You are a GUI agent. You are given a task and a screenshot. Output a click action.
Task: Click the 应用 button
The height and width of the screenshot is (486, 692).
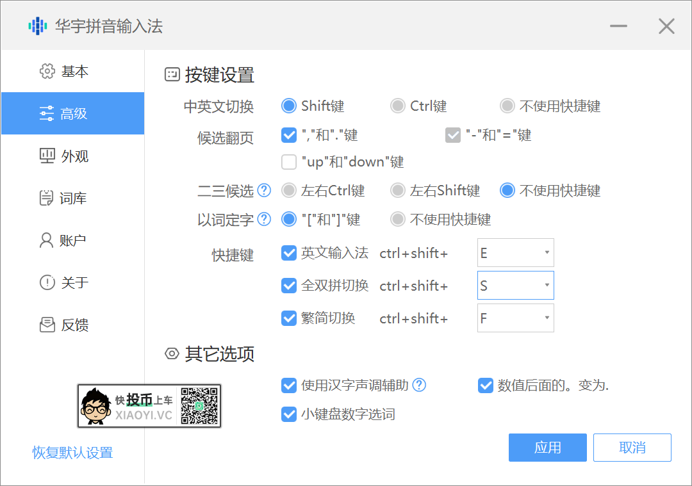click(548, 448)
